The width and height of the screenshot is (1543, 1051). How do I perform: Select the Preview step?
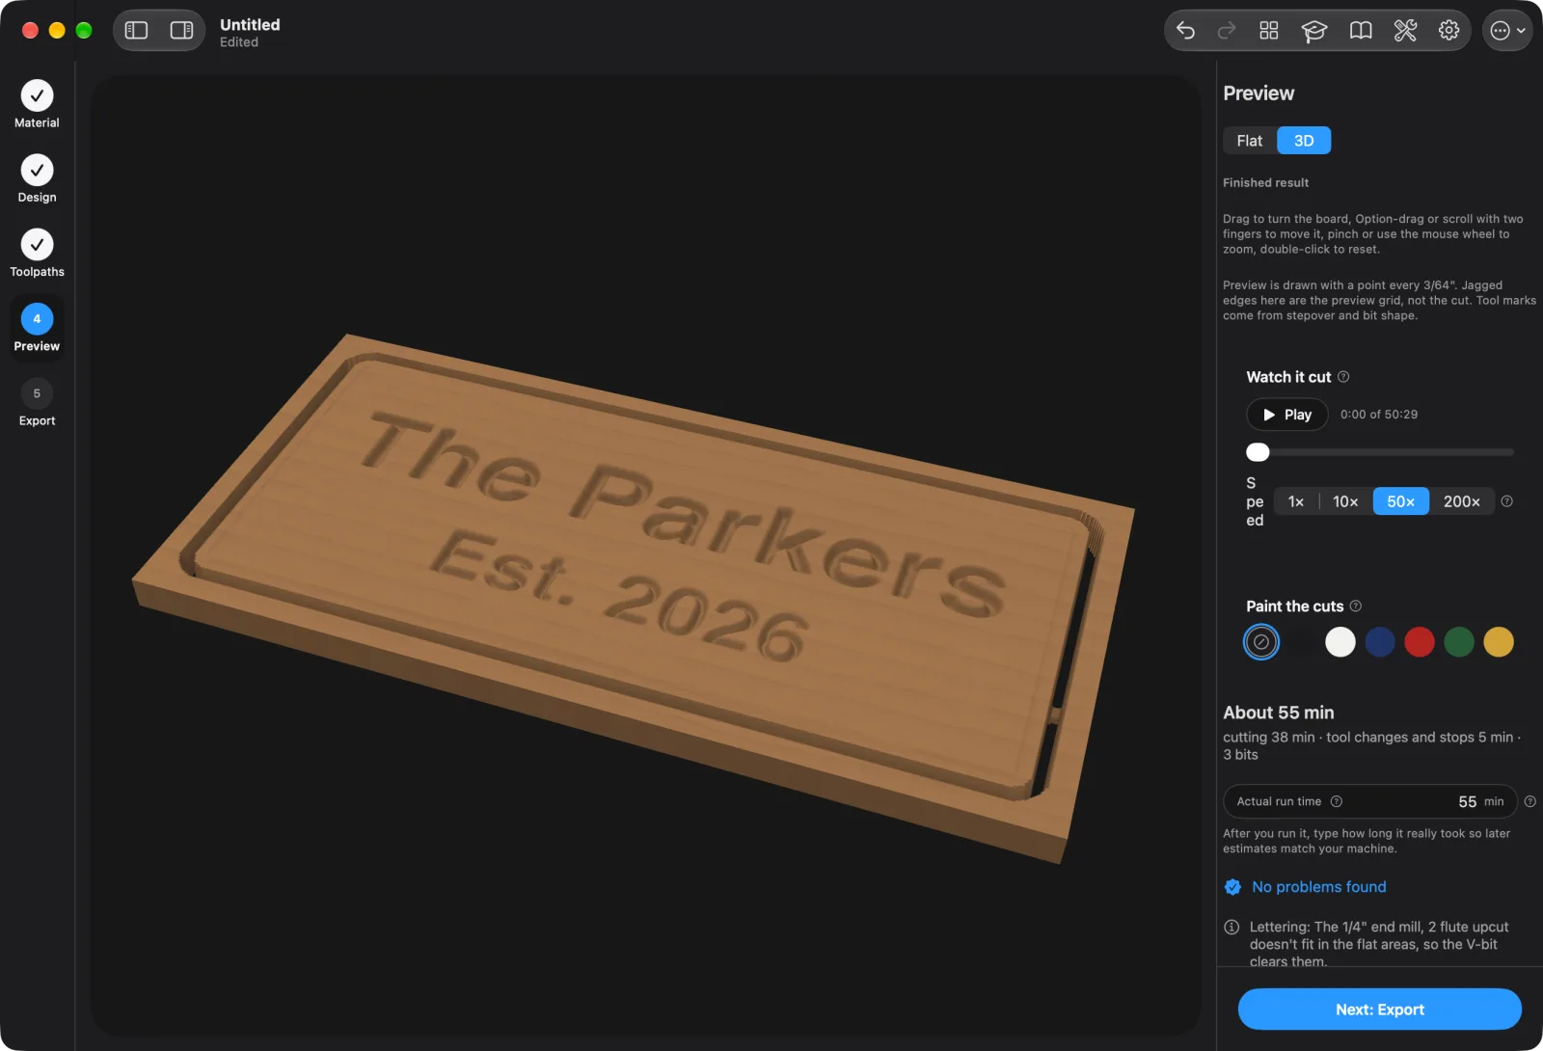37,328
